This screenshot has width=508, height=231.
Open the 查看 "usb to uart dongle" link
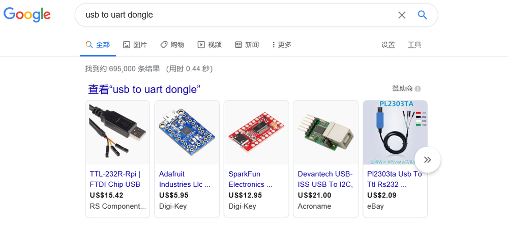click(144, 89)
